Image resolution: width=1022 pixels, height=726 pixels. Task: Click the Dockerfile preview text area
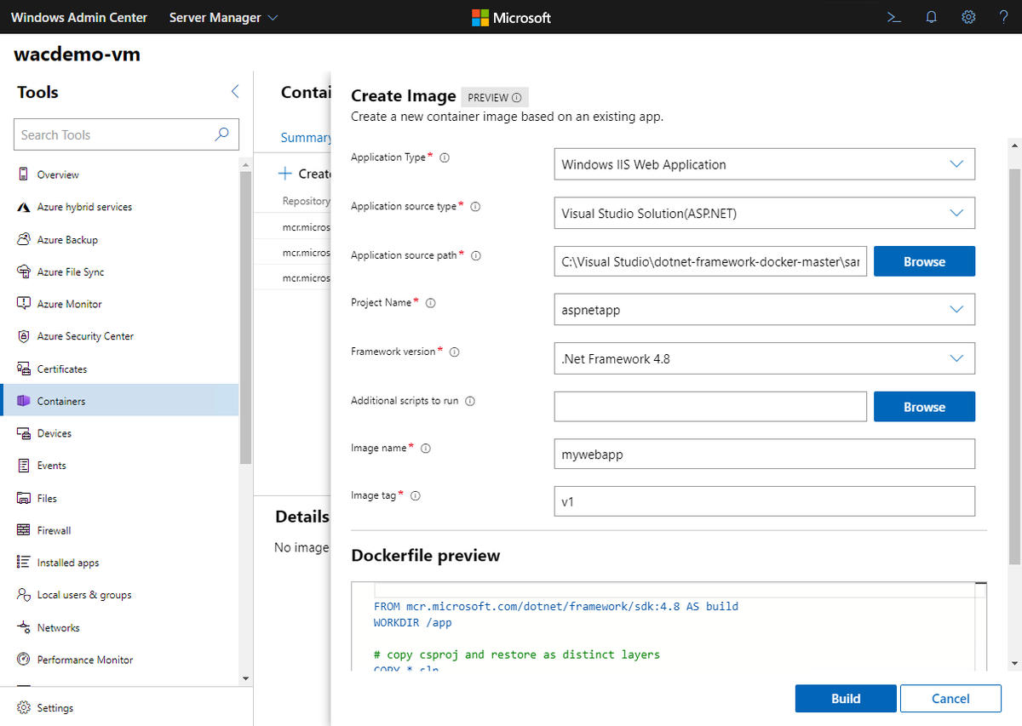pos(669,627)
